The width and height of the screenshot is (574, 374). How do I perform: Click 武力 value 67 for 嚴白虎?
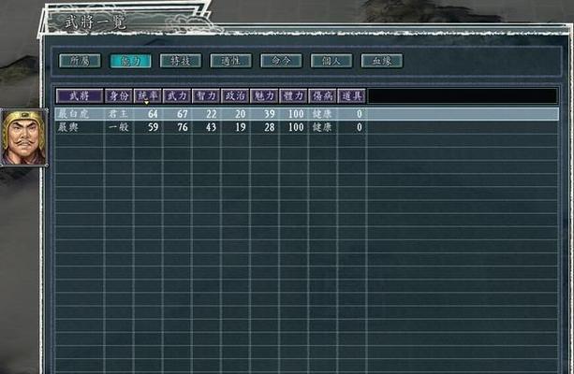tap(183, 114)
